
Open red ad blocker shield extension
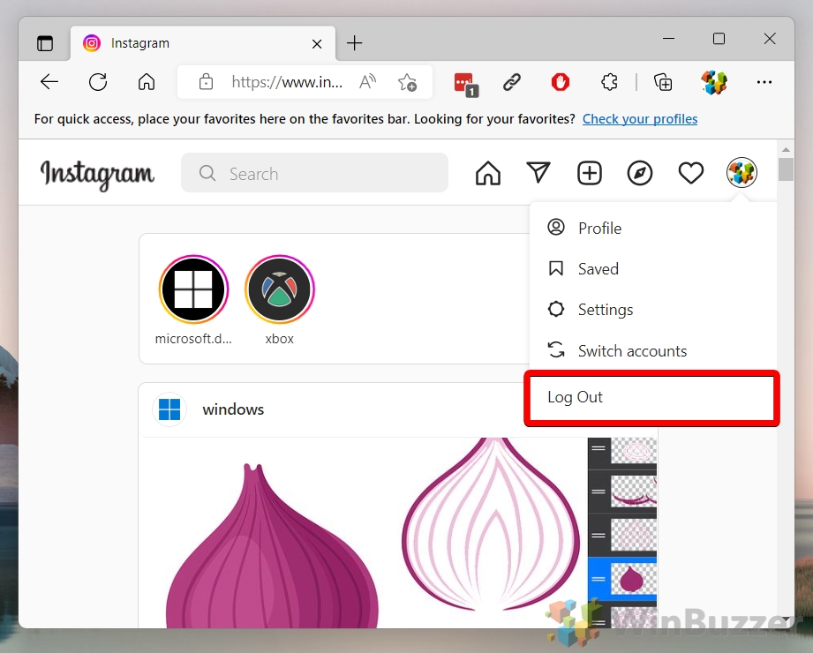point(561,82)
